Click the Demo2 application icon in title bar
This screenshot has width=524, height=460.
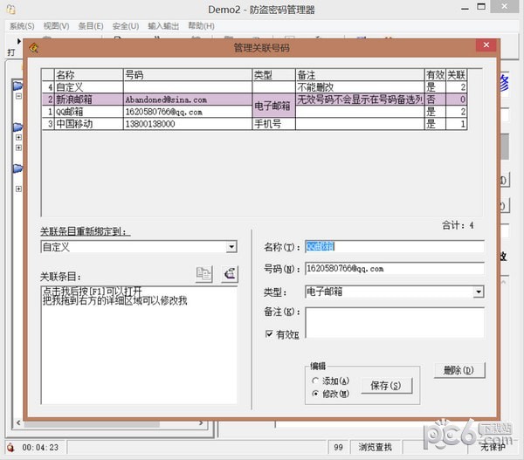pos(11,9)
